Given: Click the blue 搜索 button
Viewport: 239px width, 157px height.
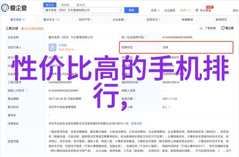Looking at the screenshot, I should (x=132, y=10).
